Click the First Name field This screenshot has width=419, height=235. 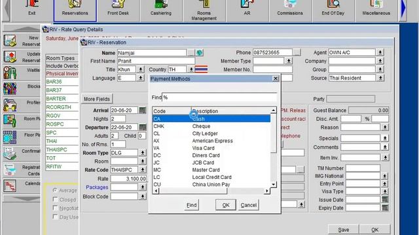pyautogui.click(x=156, y=61)
